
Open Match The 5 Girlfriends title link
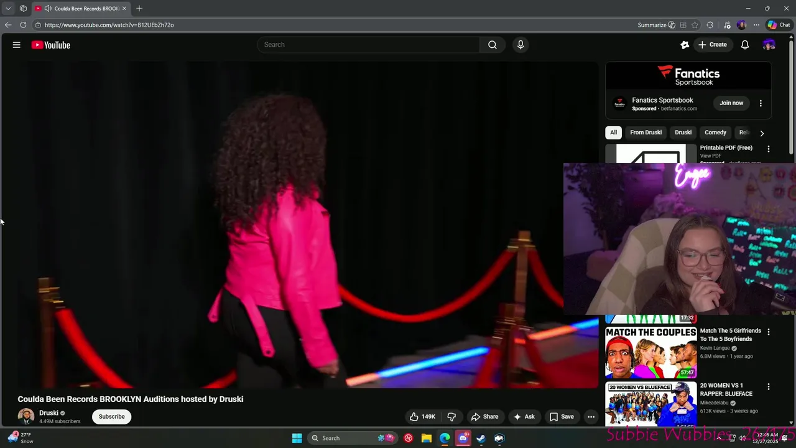pyautogui.click(x=731, y=335)
